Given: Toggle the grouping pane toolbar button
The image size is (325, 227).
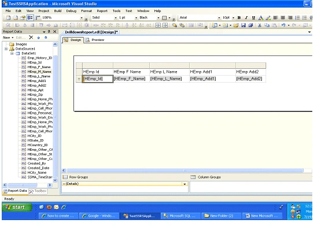Looking at the screenshot, I should coord(30,18).
